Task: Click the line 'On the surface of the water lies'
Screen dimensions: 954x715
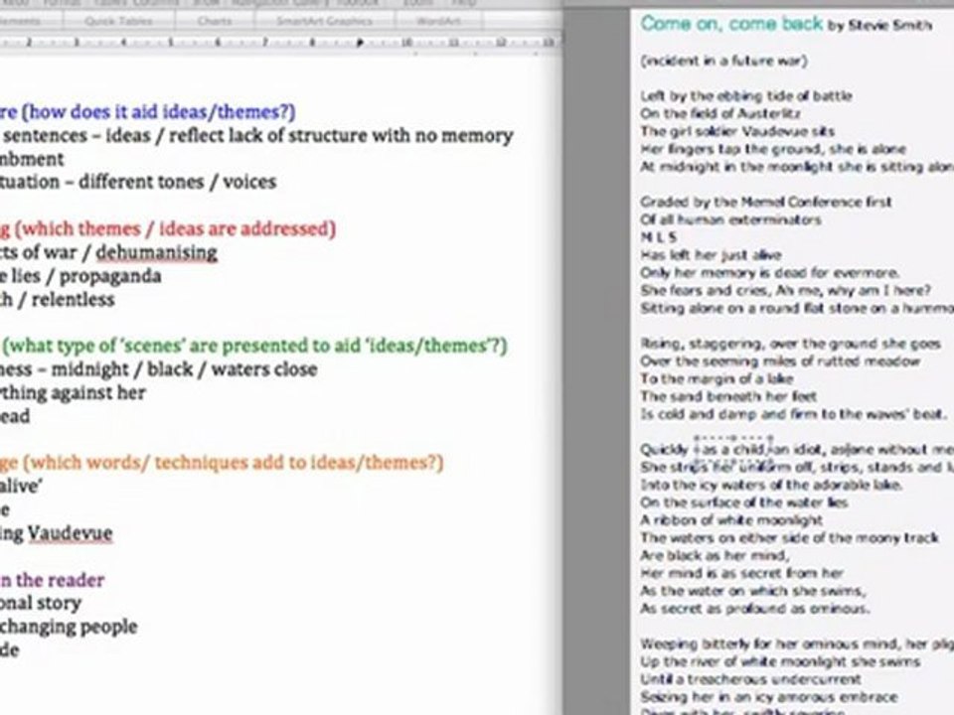Action: click(744, 502)
